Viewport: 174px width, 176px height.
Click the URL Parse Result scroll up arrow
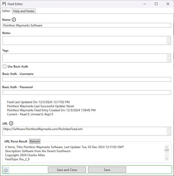pyautogui.click(x=167, y=147)
